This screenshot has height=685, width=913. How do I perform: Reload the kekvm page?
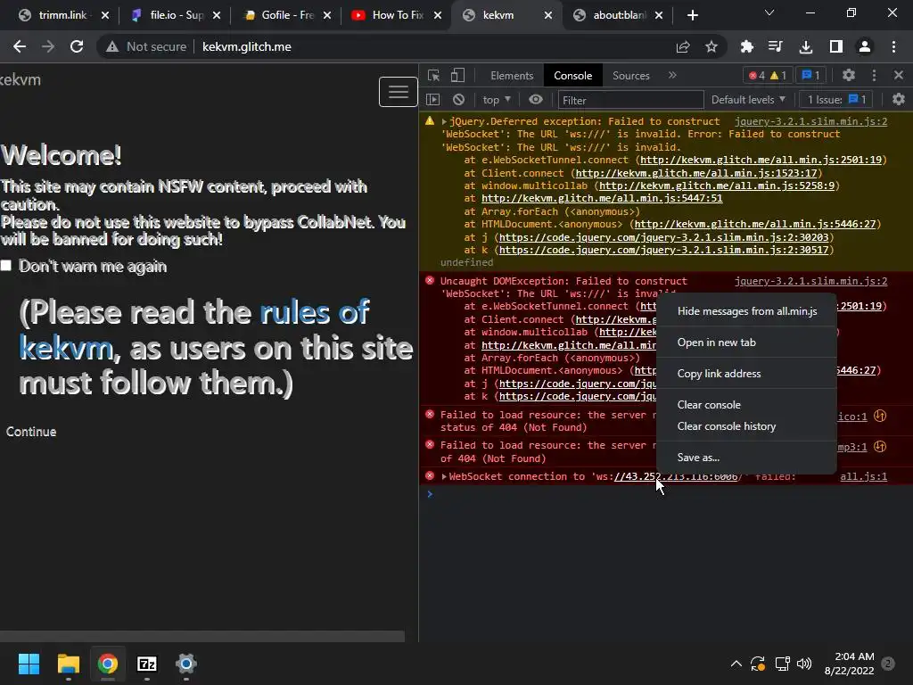(x=77, y=46)
